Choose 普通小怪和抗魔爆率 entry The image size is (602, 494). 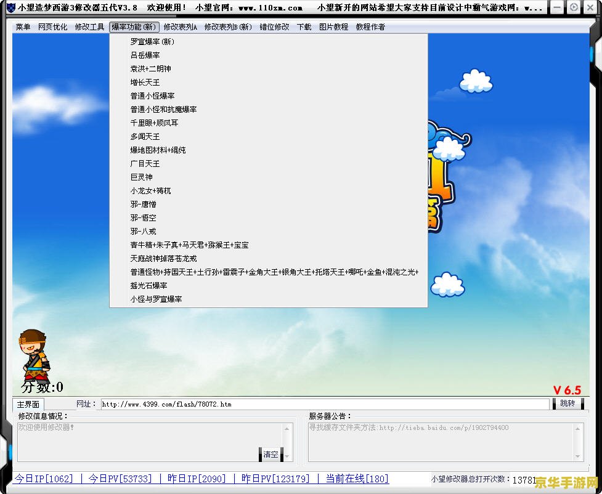point(269,110)
